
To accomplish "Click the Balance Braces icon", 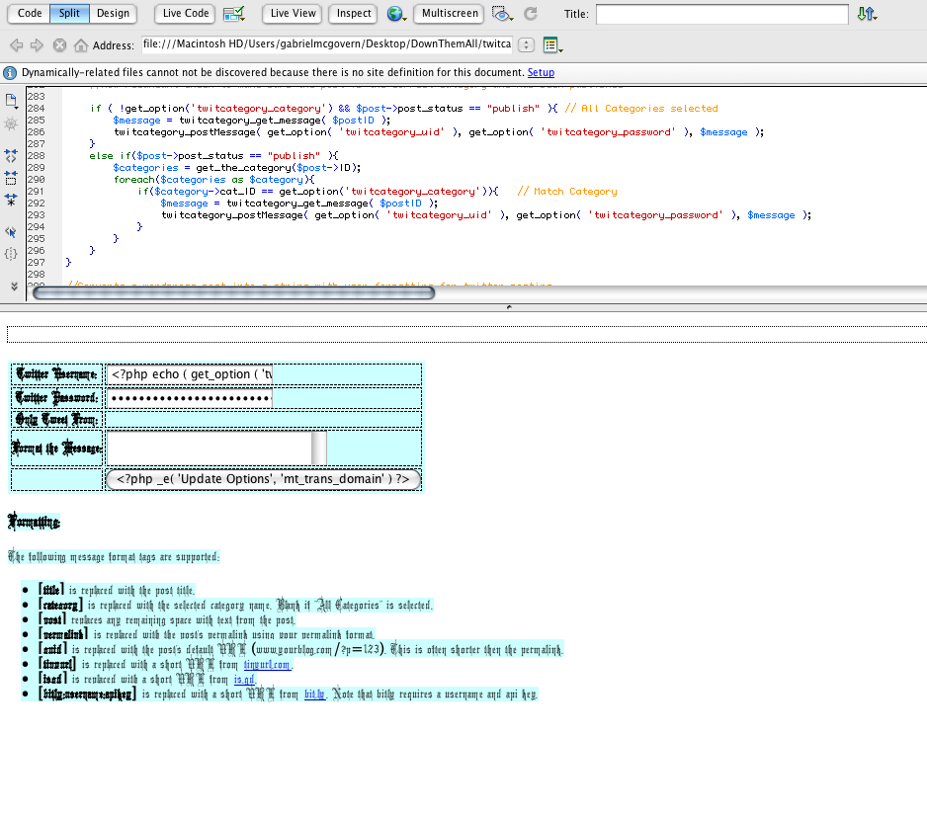I will coord(11,254).
